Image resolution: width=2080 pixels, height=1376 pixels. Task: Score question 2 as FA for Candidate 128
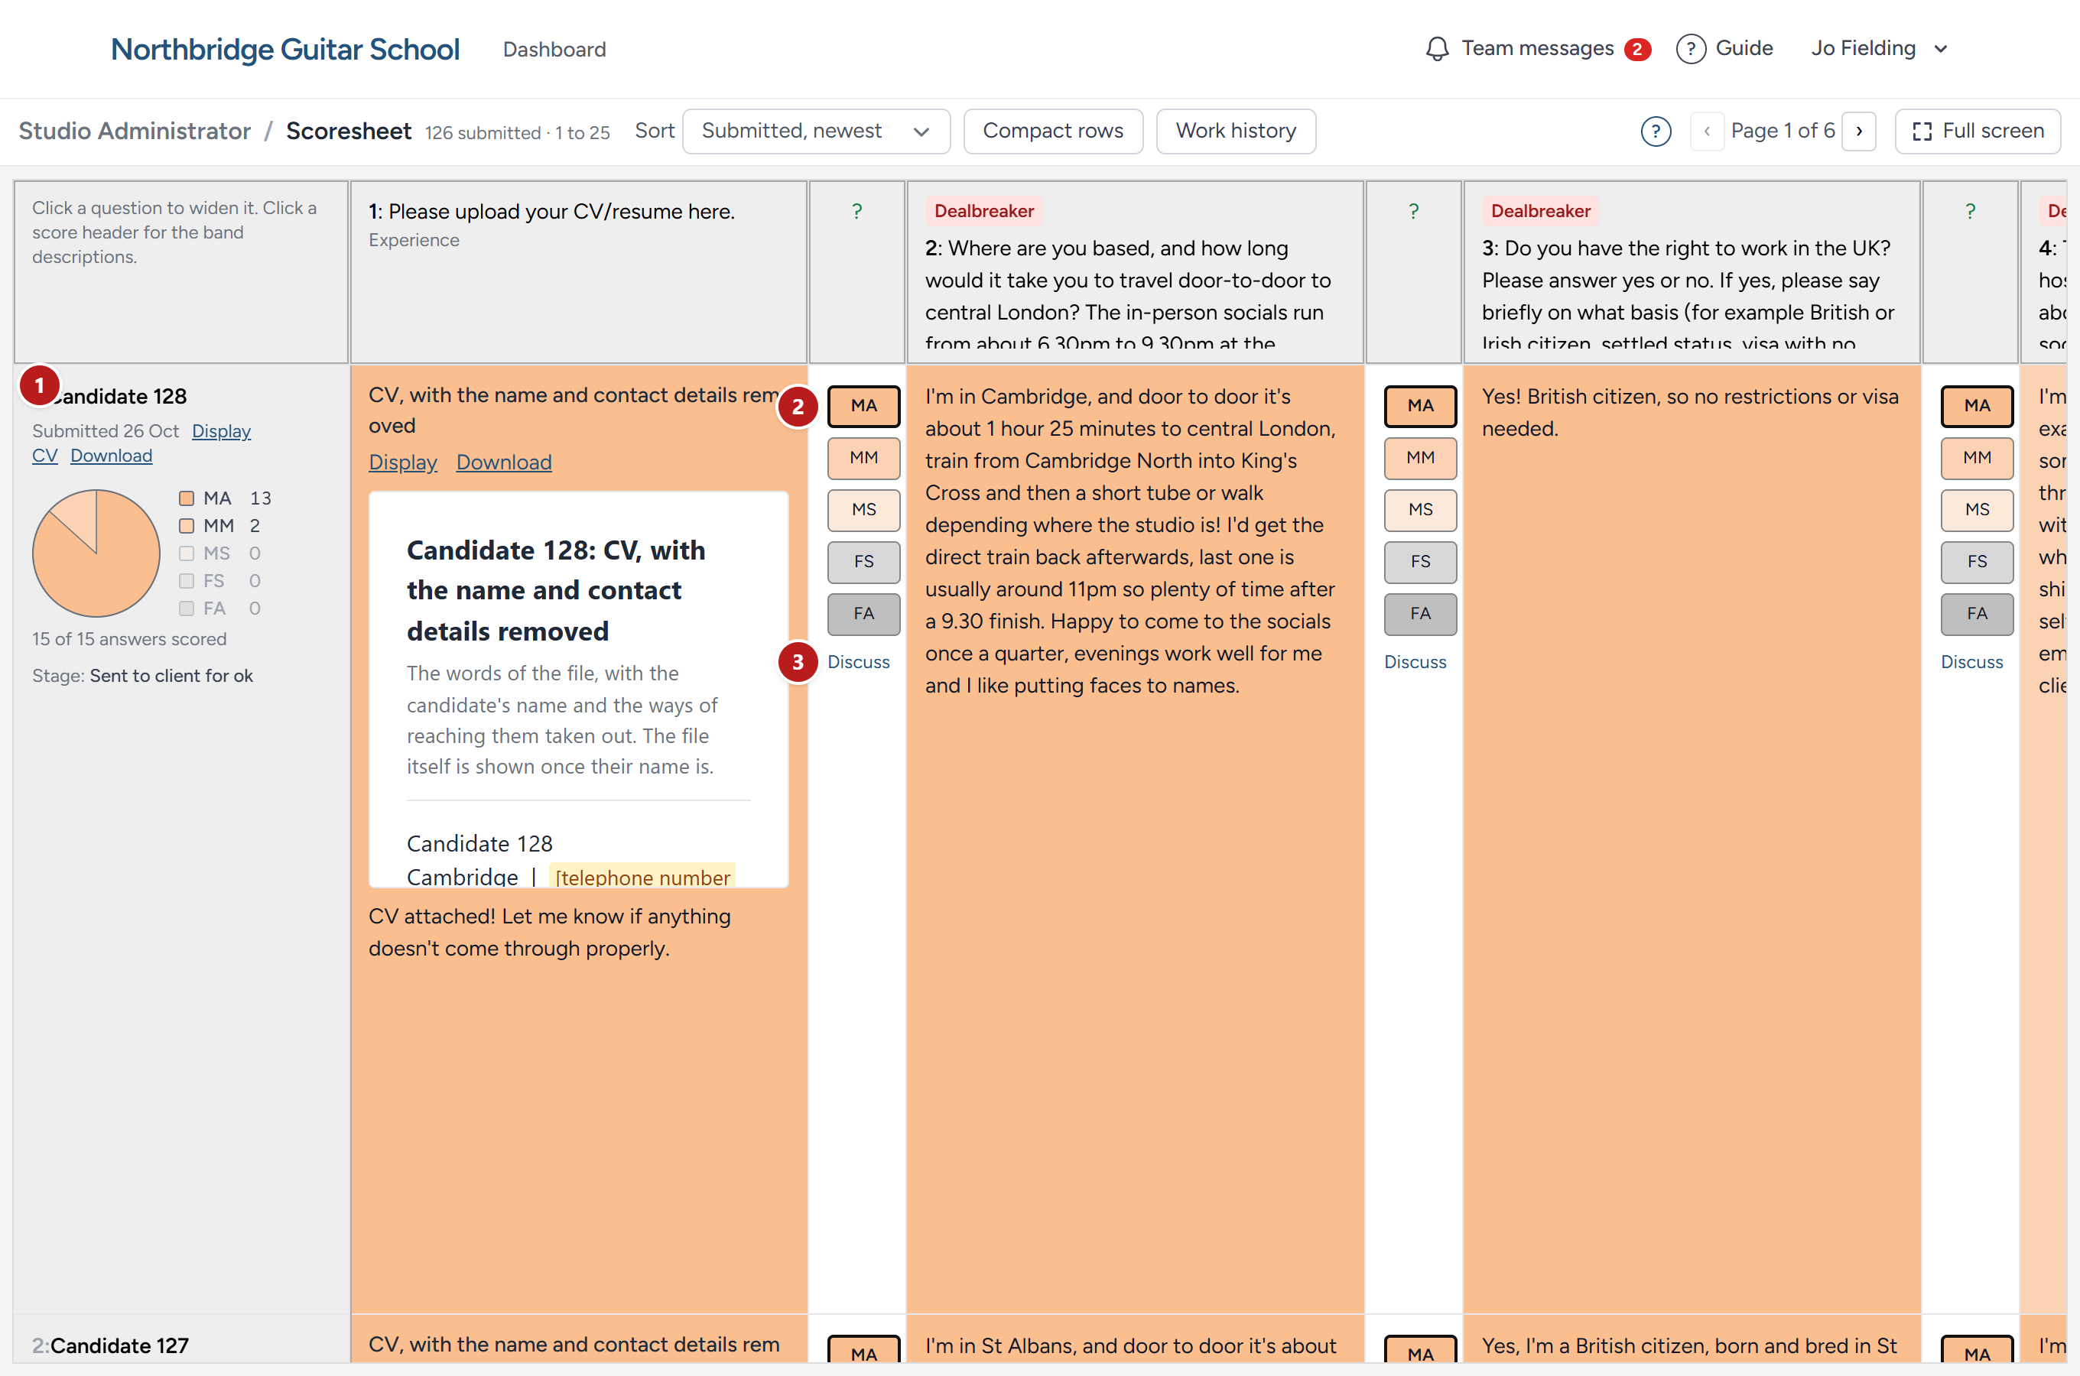[x=1420, y=613]
